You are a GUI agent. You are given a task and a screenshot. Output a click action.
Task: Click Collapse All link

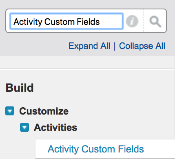tap(142, 46)
